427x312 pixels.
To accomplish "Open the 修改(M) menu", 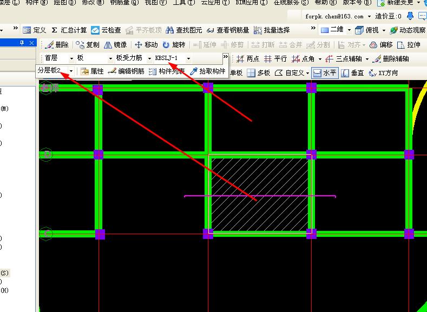I will [x=93, y=3].
